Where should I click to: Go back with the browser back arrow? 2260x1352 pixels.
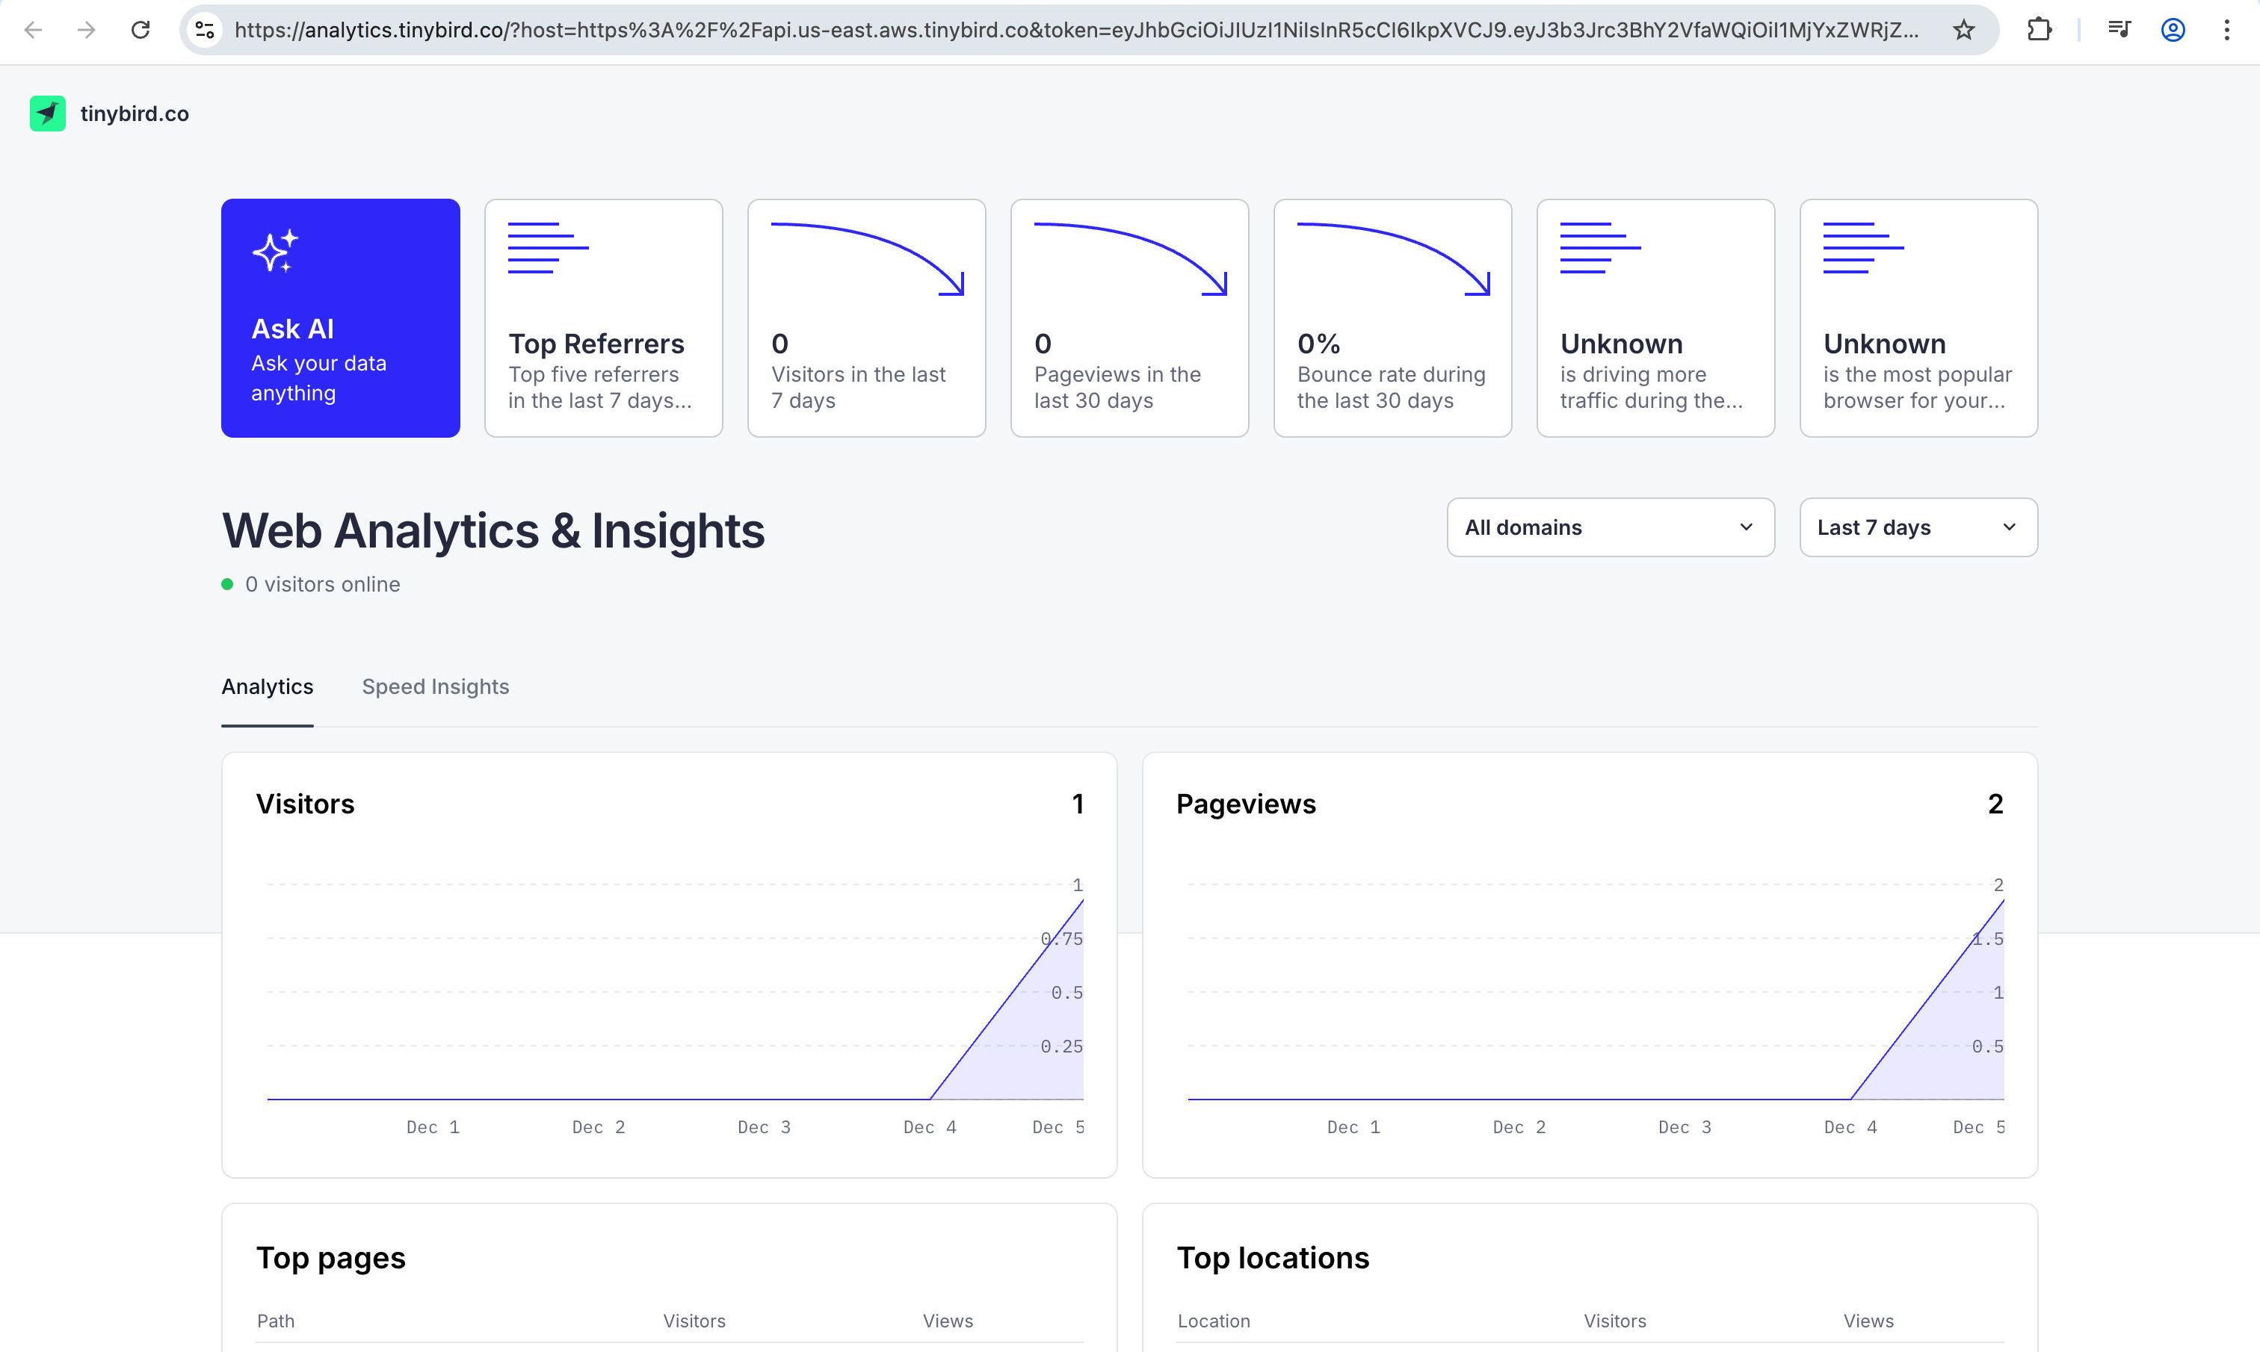[34, 30]
